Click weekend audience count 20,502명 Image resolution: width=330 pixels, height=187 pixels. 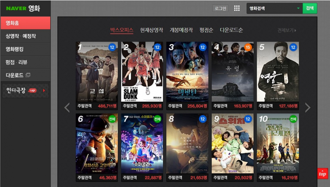click(244, 177)
